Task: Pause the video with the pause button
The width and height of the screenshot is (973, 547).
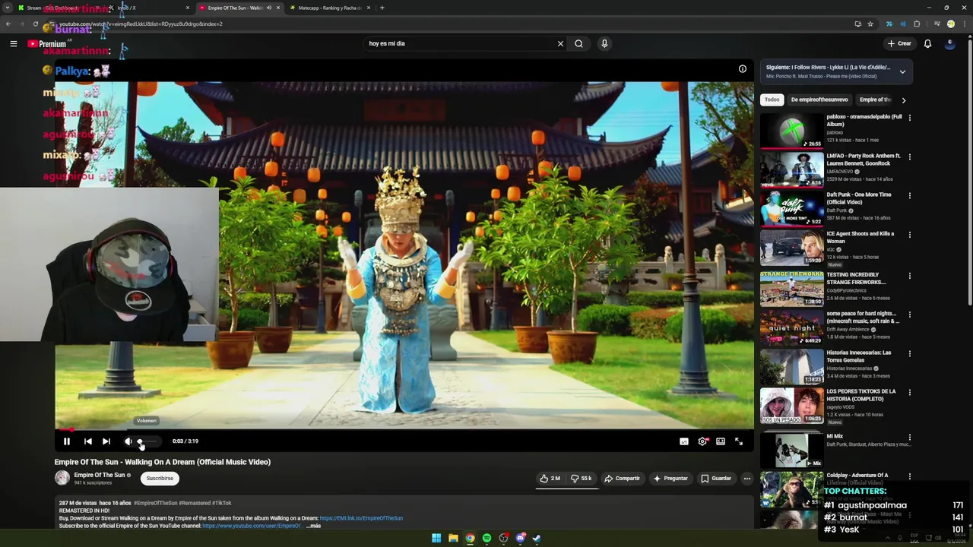Action: [x=67, y=441]
